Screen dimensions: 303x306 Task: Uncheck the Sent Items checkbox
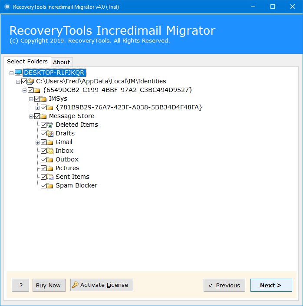pos(43,177)
